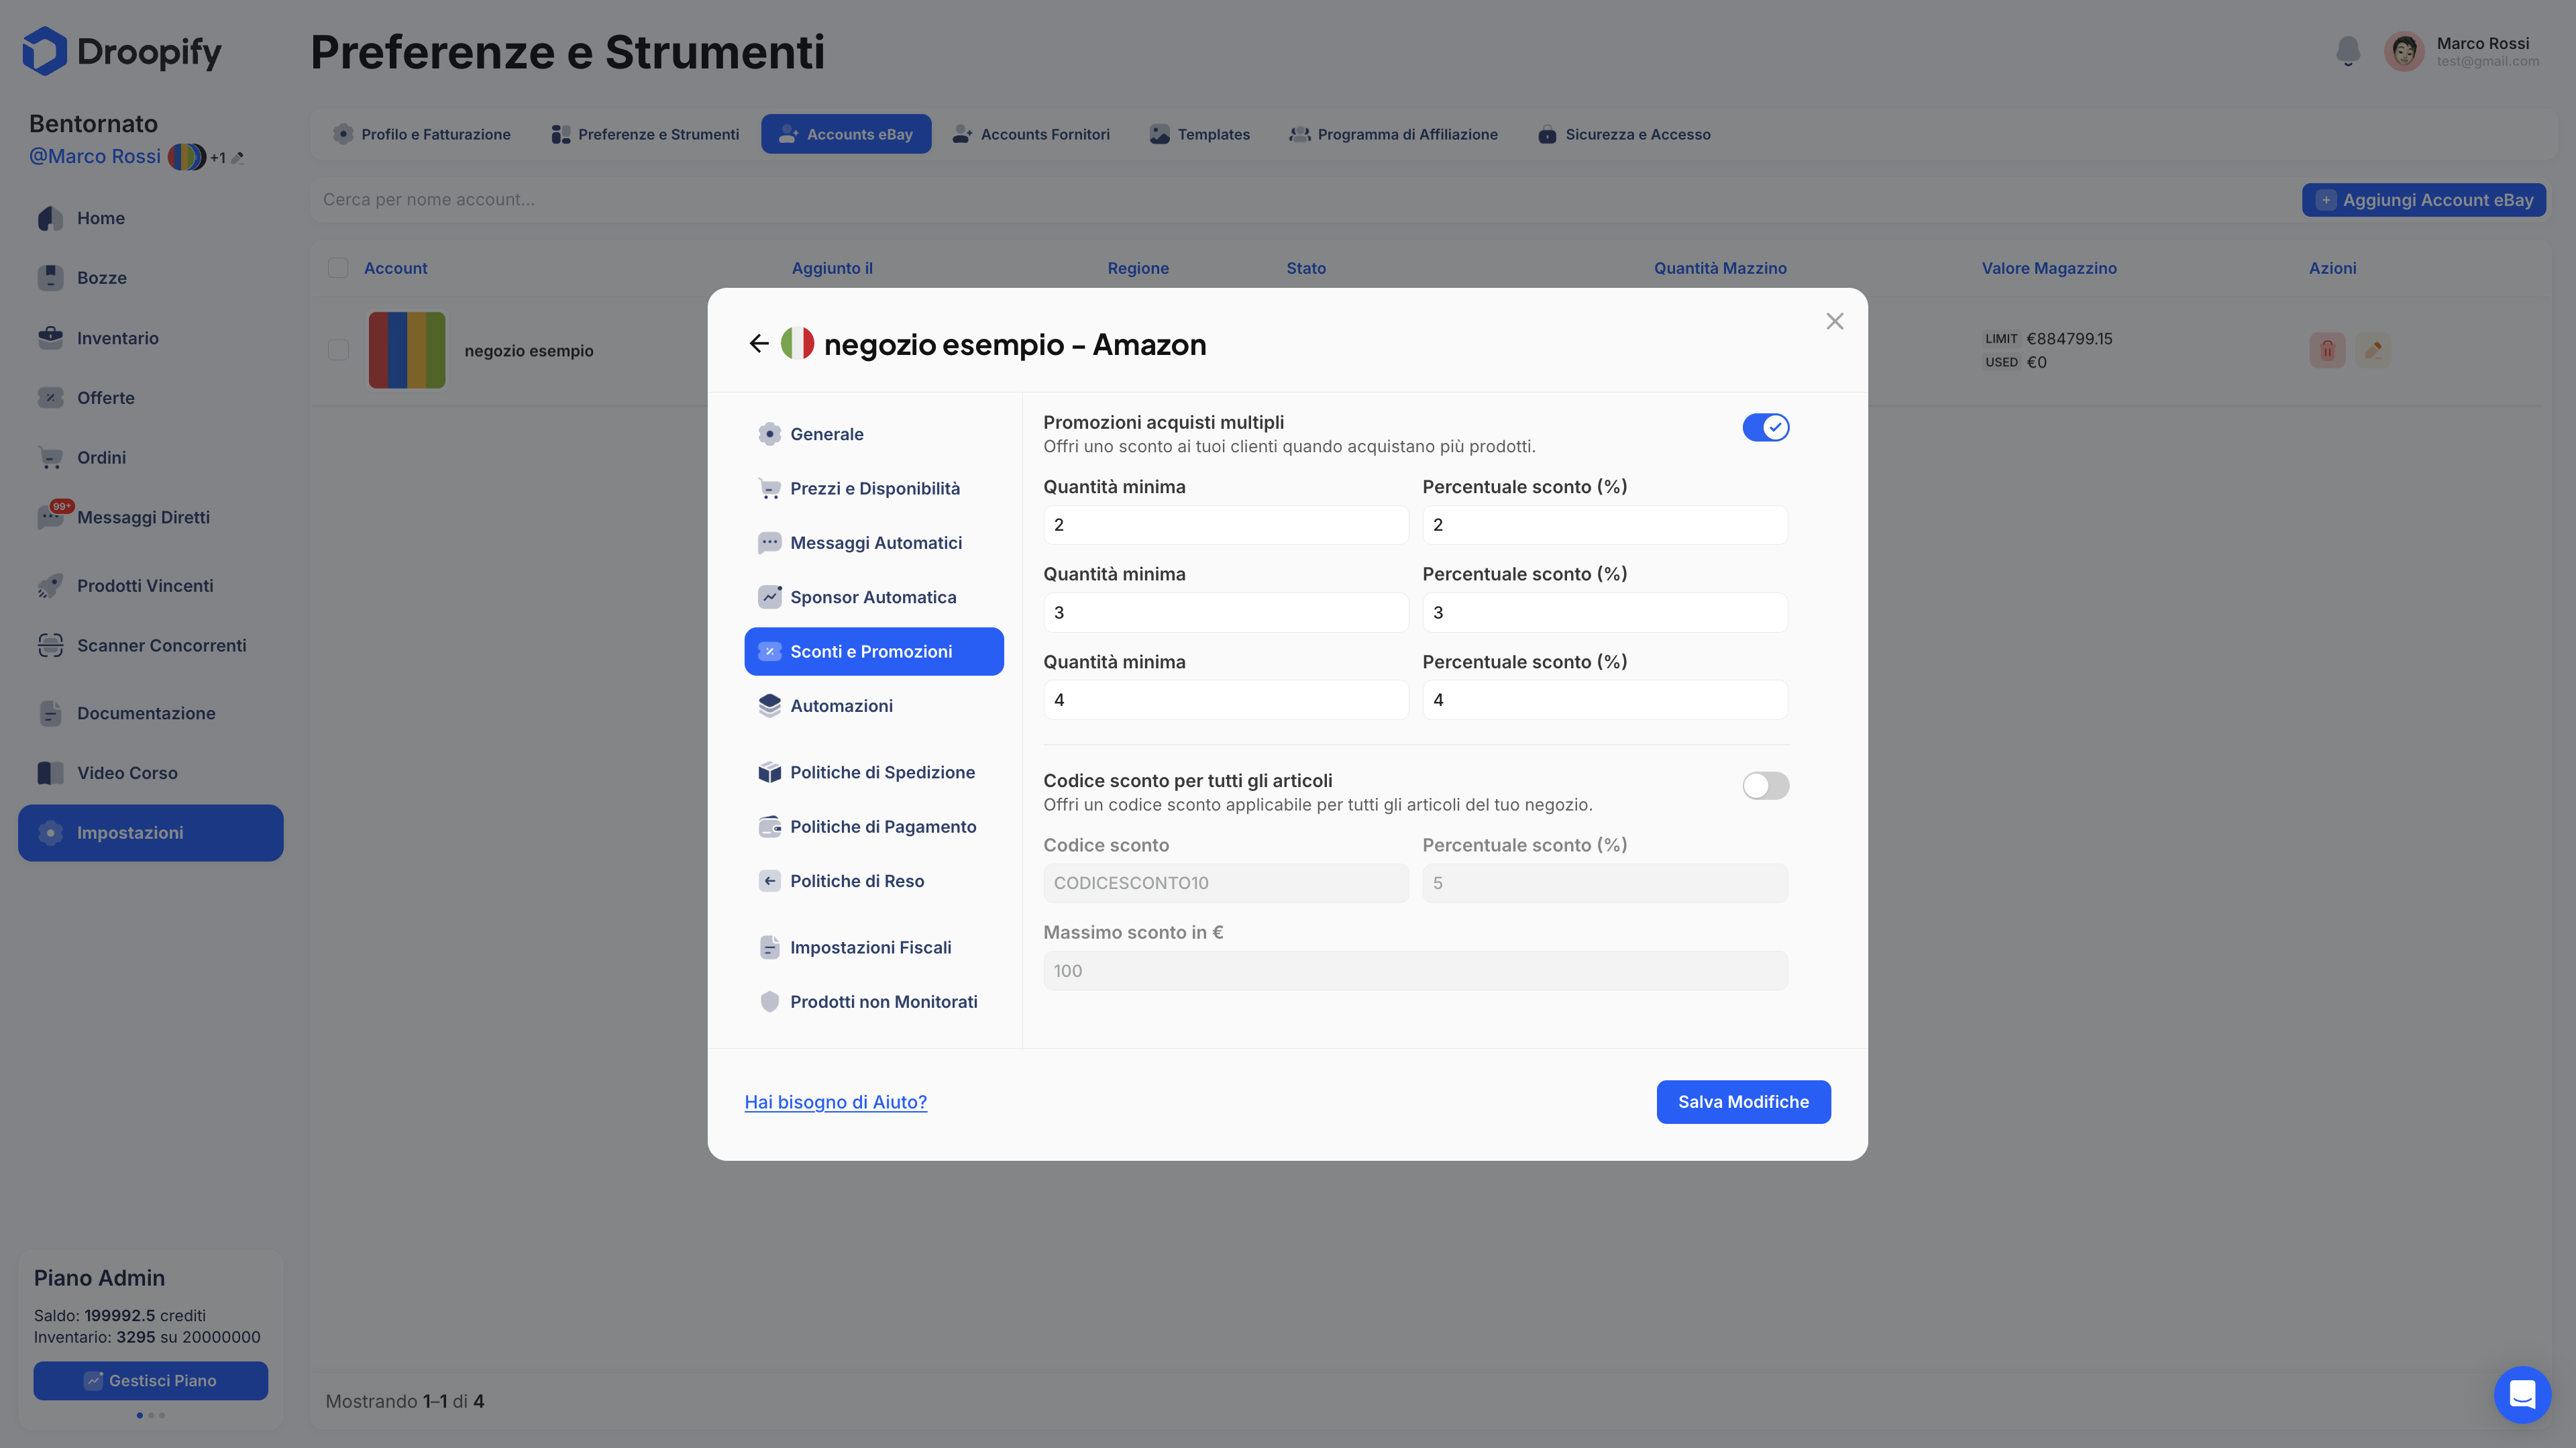2576x1448 pixels.
Task: Click pencil icon next to Marco Rossi
Action: pos(238,158)
